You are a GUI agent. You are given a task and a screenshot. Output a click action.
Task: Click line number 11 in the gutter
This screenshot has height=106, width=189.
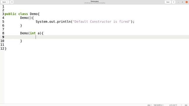2,45
